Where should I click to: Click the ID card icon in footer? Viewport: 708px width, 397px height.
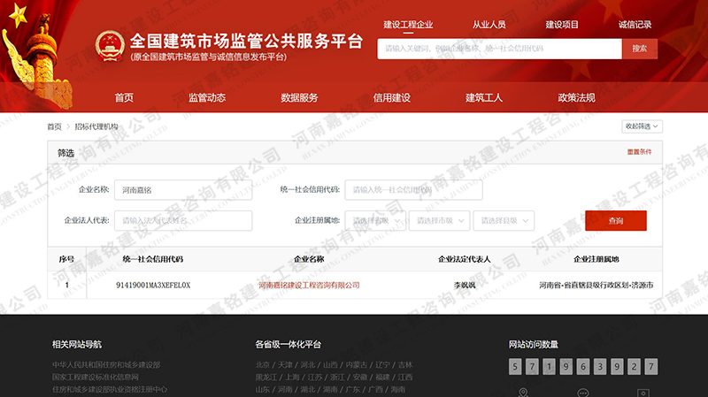coord(643,393)
